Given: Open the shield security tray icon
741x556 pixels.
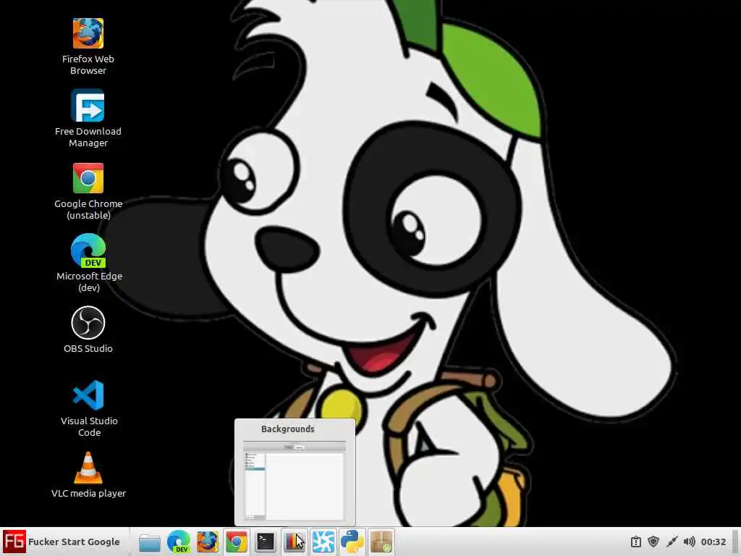Looking at the screenshot, I should 653,542.
